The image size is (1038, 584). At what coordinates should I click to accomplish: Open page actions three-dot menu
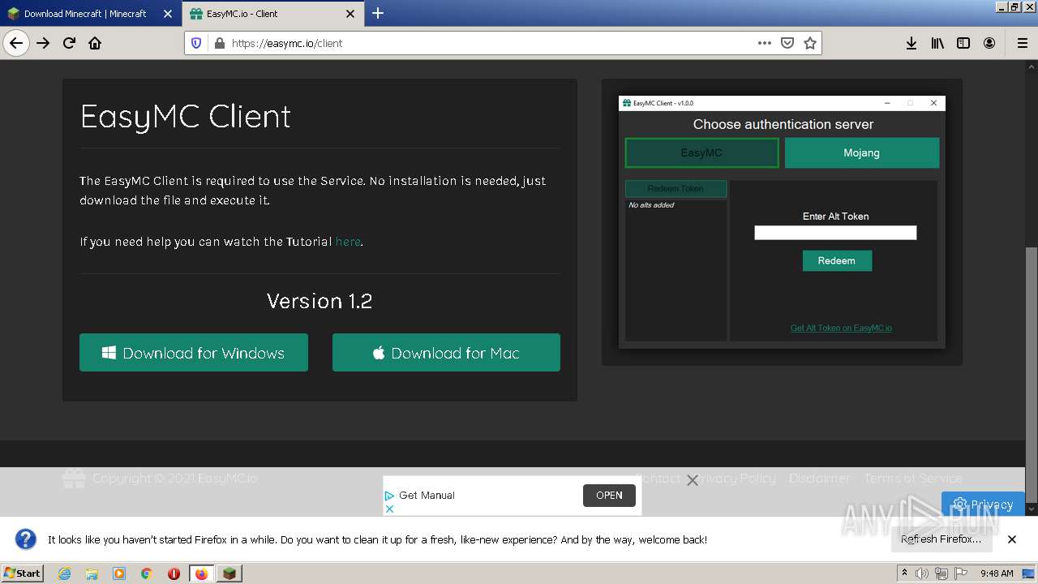click(764, 43)
